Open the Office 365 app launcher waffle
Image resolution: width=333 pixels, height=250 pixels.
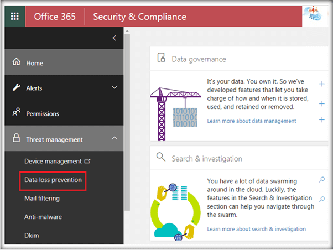[14, 16]
